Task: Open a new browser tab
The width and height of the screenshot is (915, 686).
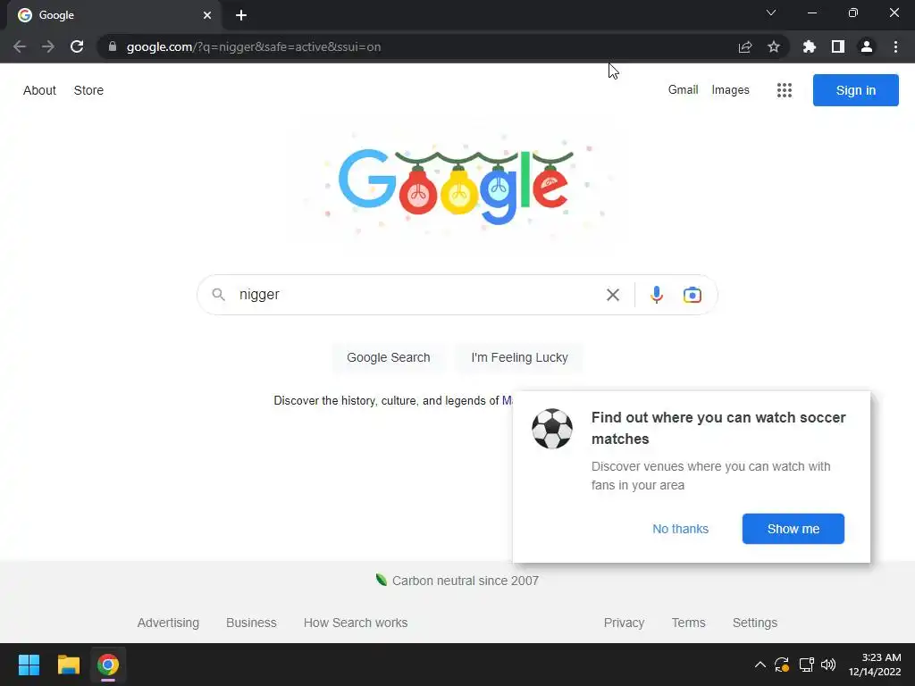Action: pos(241,15)
